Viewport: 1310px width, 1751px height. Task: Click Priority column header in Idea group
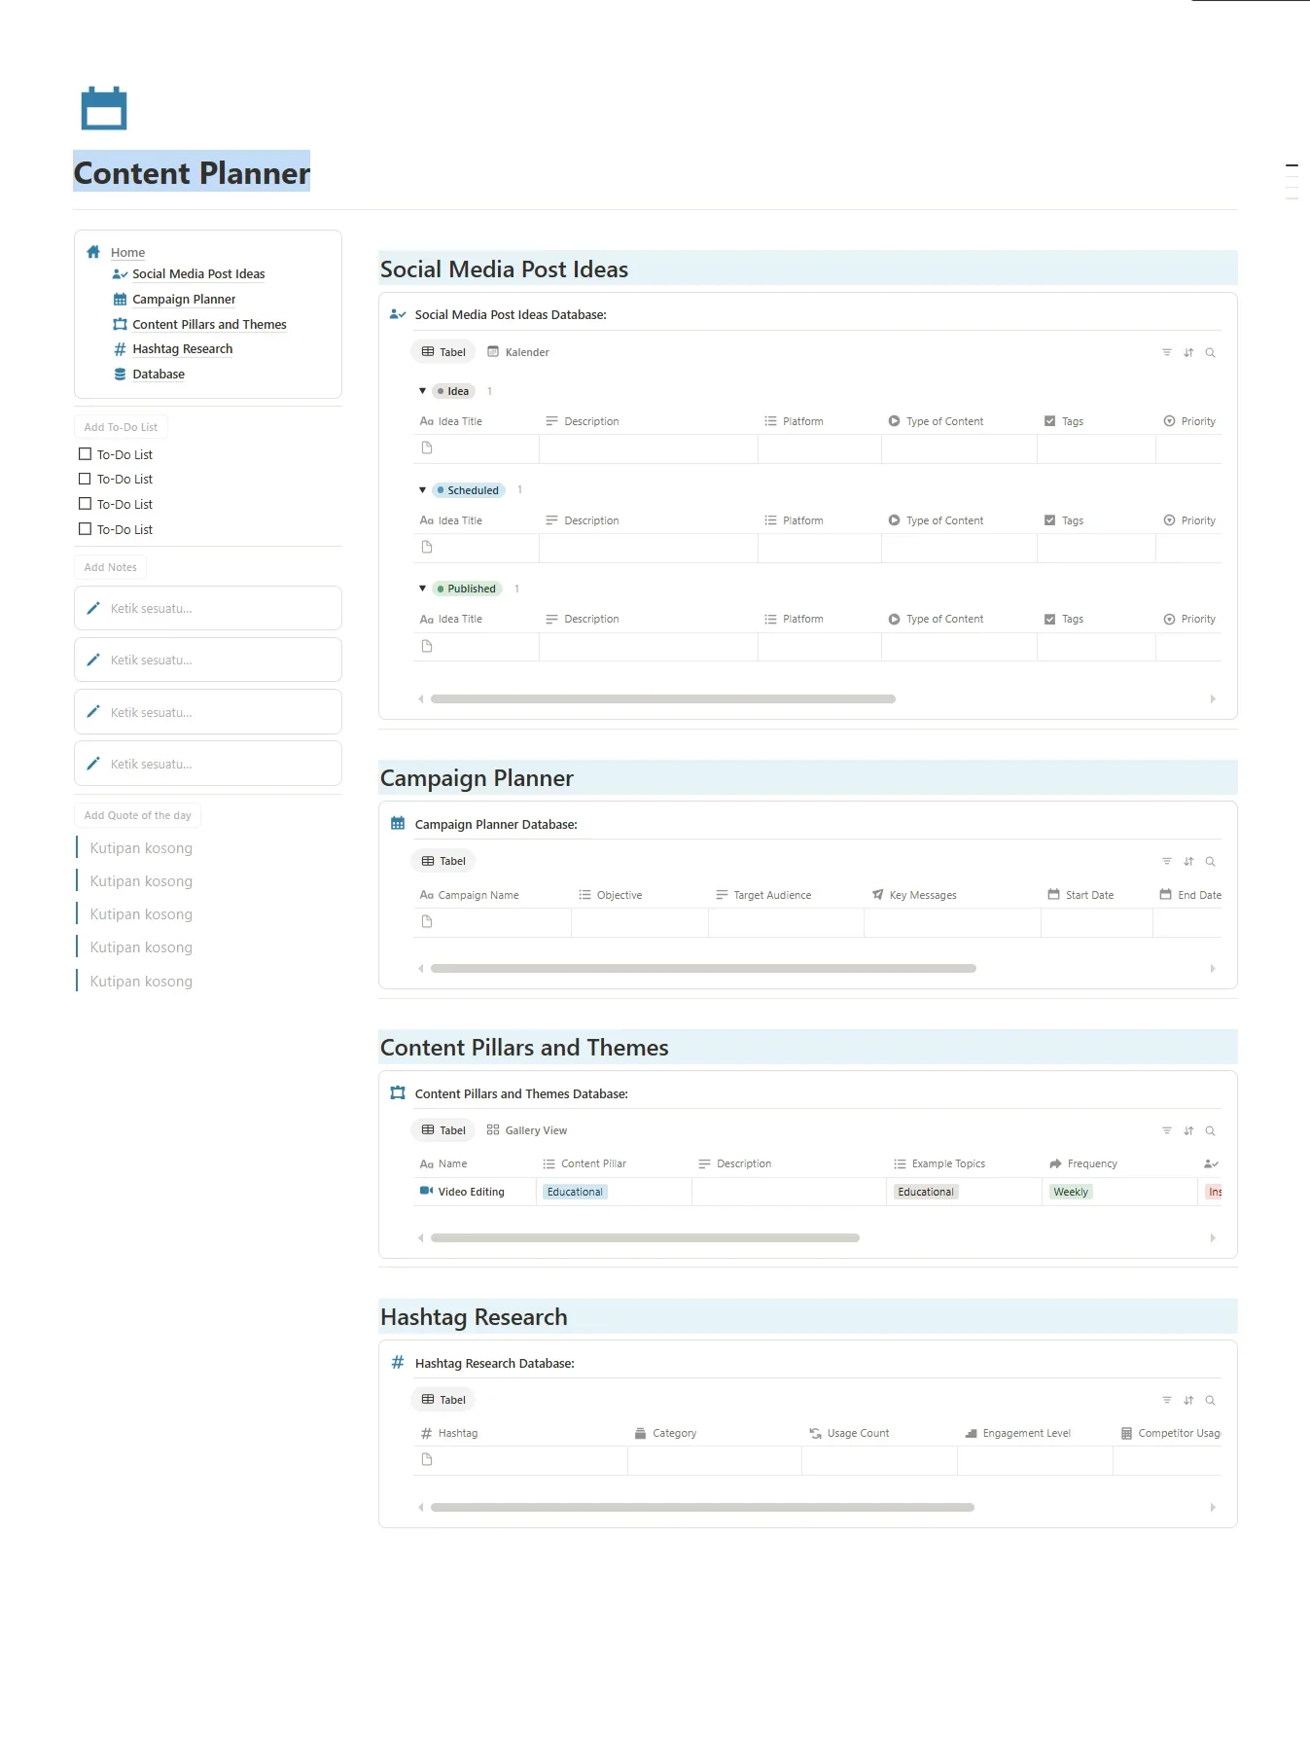pos(1189,421)
